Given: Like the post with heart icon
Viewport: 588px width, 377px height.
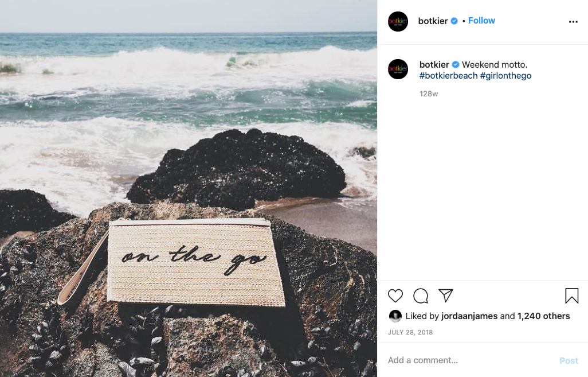Looking at the screenshot, I should pyautogui.click(x=395, y=296).
